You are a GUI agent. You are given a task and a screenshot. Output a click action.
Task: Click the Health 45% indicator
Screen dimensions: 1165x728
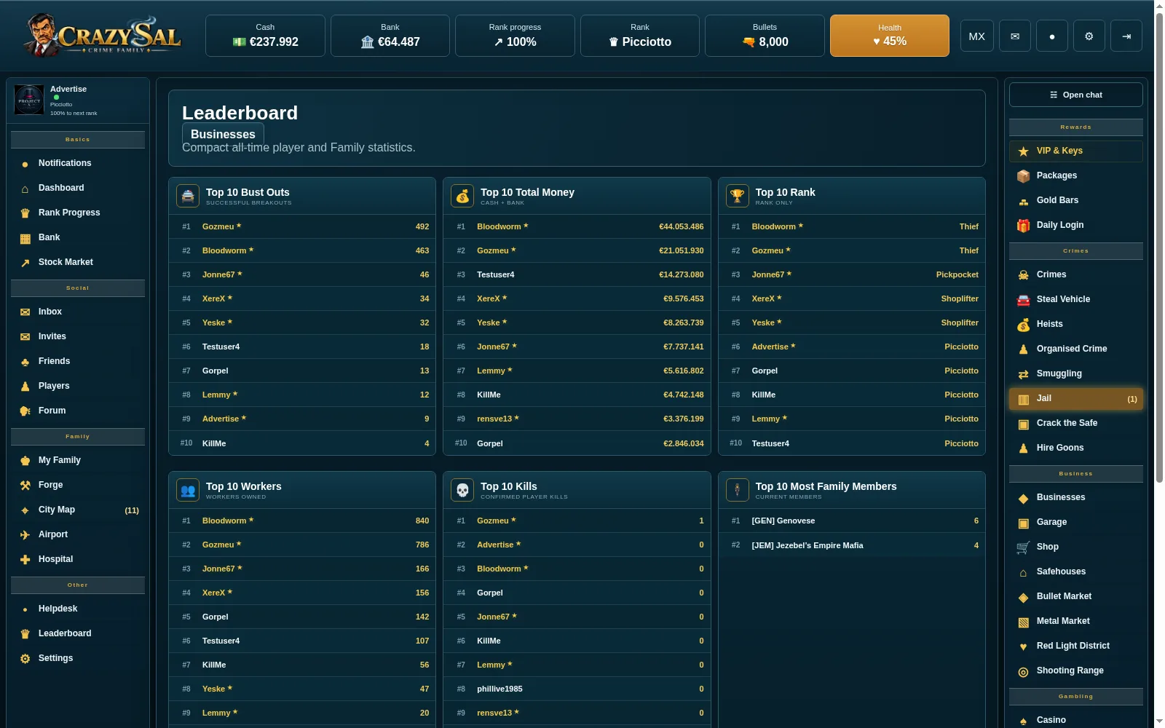click(889, 36)
